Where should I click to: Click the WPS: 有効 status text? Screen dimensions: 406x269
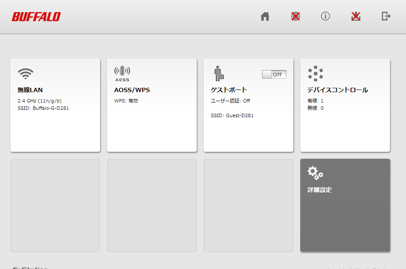[x=126, y=101]
